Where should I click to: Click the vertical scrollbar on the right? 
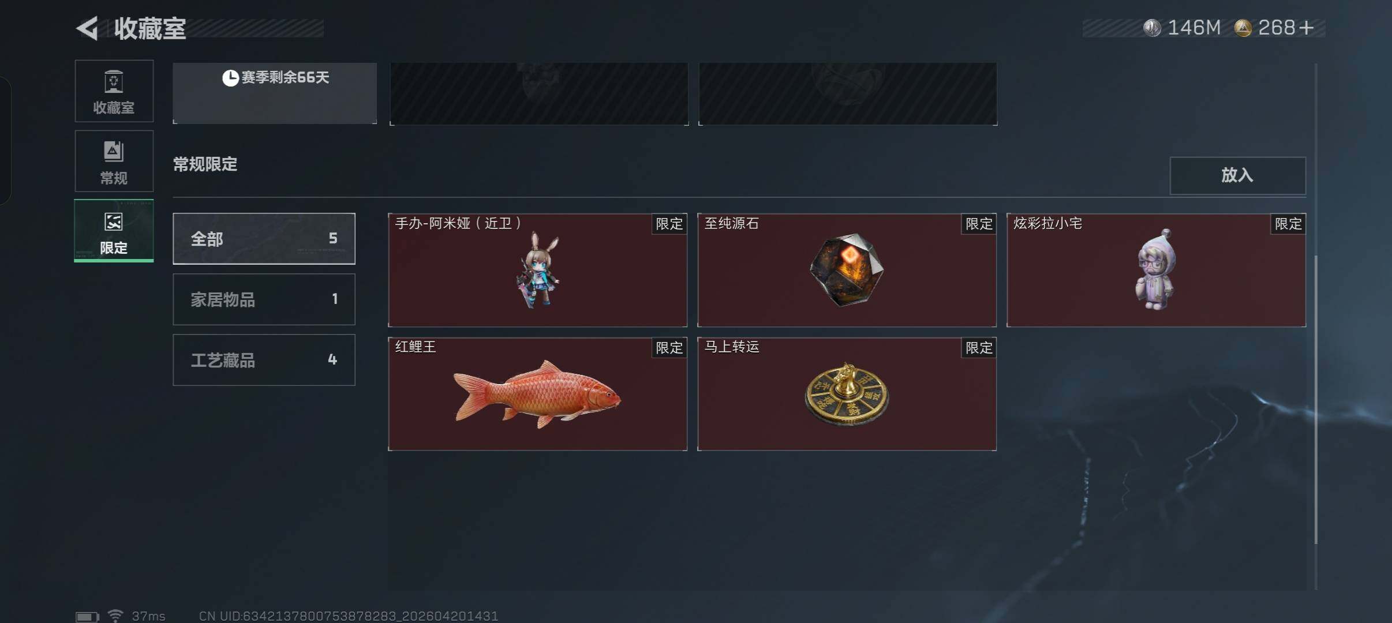[x=1316, y=399]
